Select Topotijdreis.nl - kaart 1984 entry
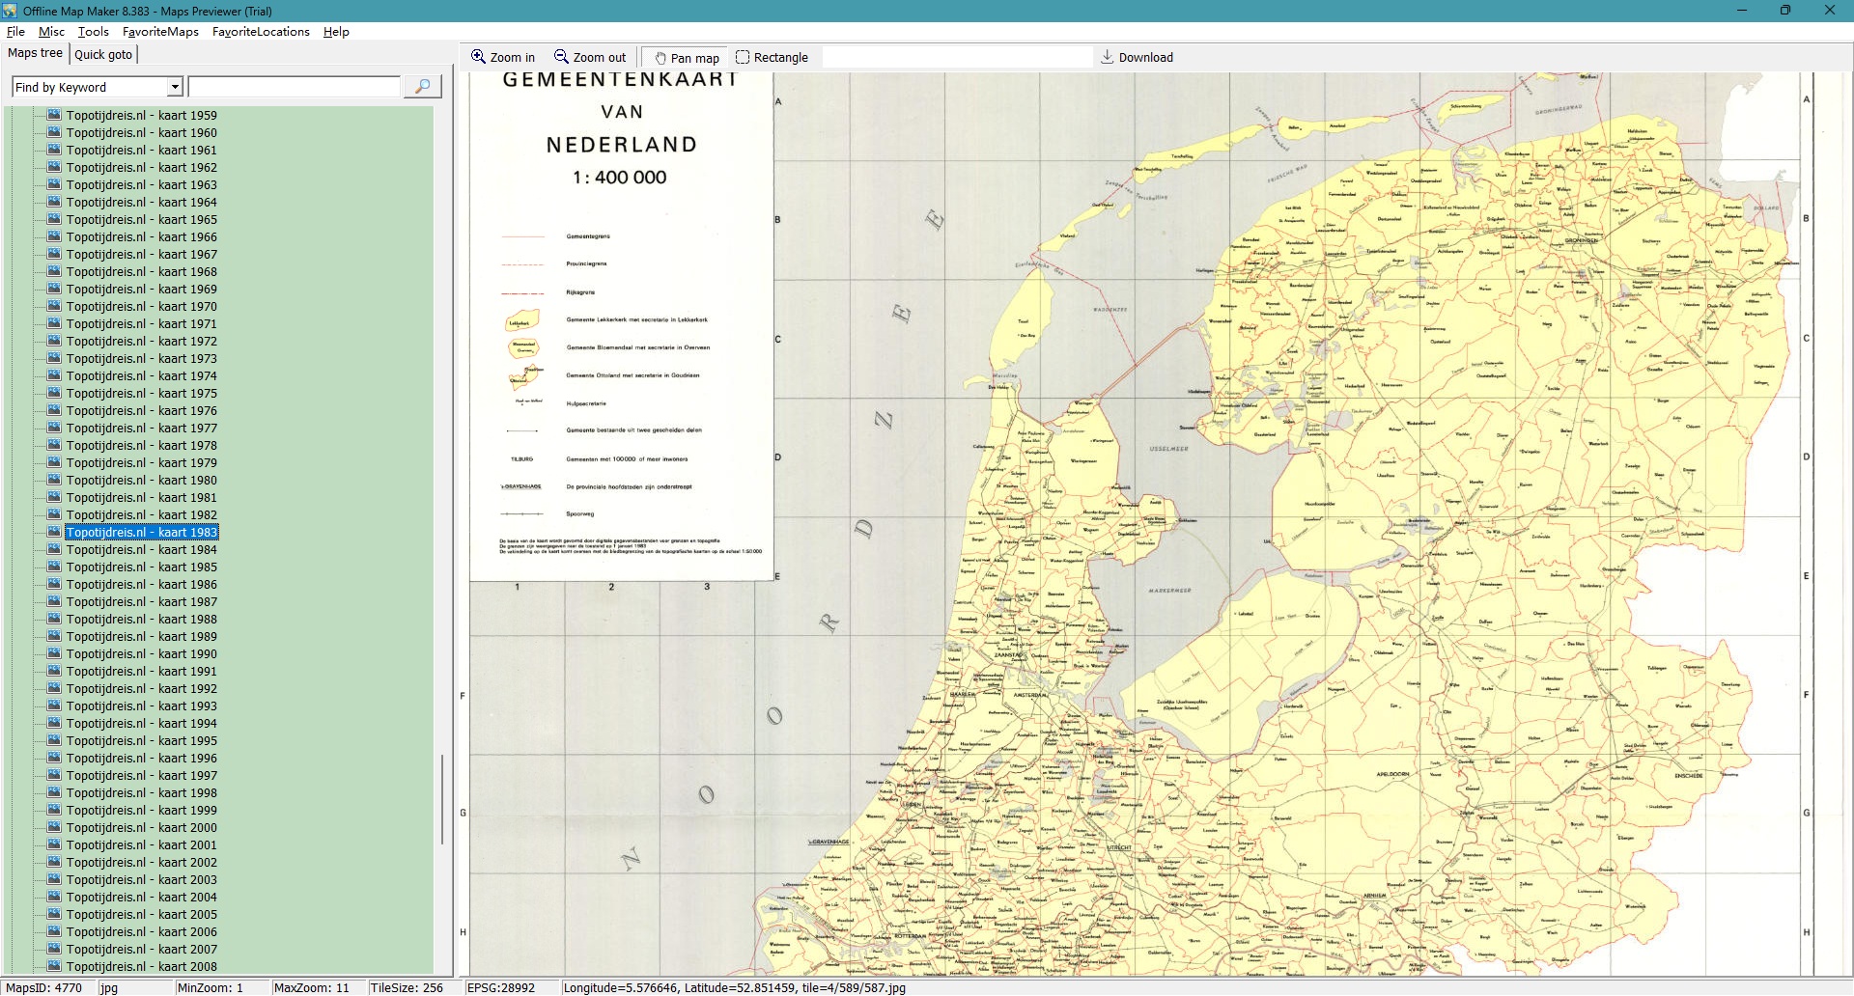 [x=141, y=550]
